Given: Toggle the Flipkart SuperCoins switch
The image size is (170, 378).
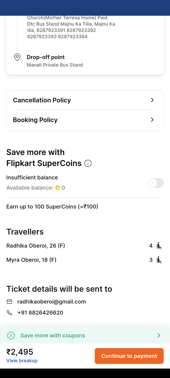Looking at the screenshot, I should tap(156, 183).
